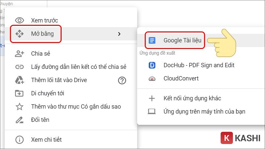Viewport: 265px width, 149px height.
Task: Click the Drive add-shortcut icon
Action: tap(20, 80)
